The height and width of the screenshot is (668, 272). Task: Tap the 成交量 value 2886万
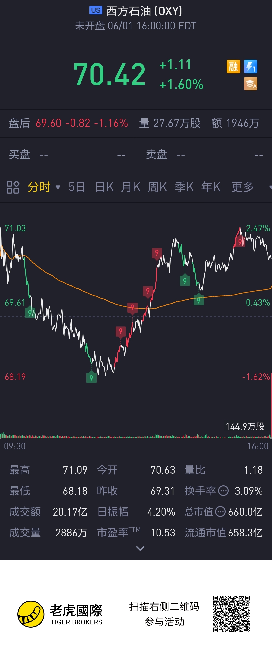[x=71, y=533]
